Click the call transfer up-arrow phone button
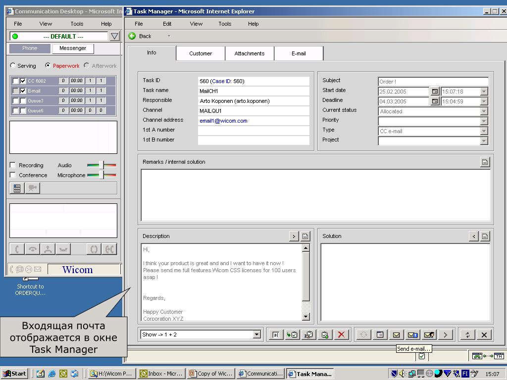Viewport: 507px width, 380px height. [48, 249]
